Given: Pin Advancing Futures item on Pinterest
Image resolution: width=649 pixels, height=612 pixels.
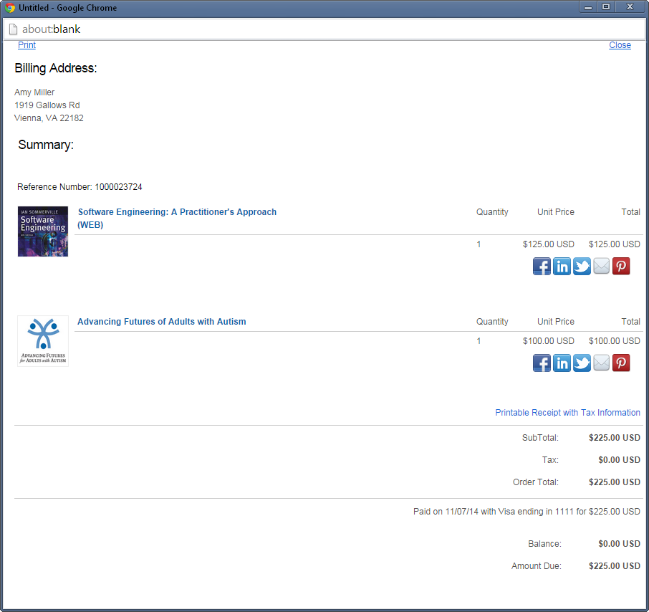Looking at the screenshot, I should coord(621,363).
